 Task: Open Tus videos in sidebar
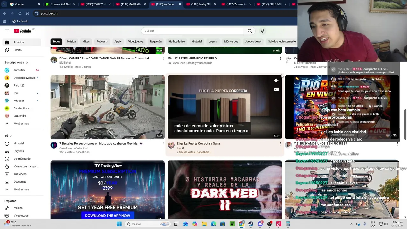point(22,174)
